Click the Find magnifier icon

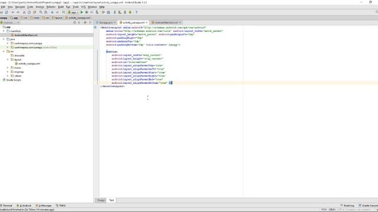click(x=41, y=12)
